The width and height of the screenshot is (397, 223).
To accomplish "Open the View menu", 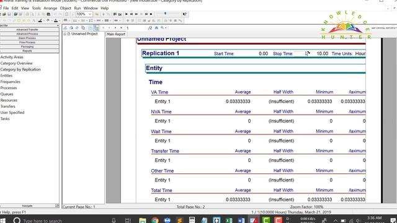I will 25,8.
